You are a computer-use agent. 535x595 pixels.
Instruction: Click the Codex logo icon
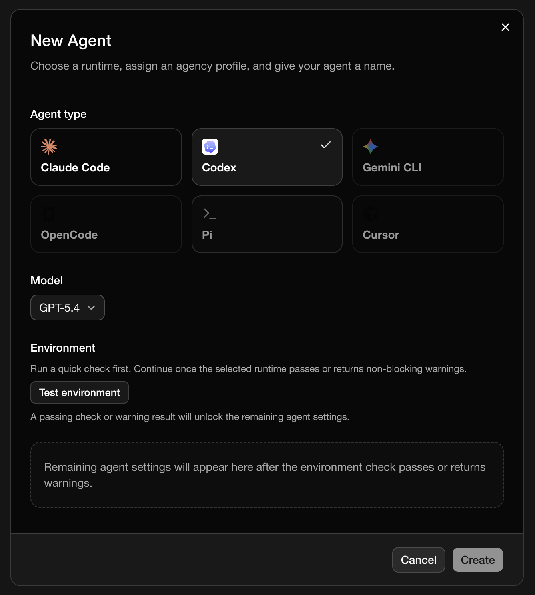coord(209,147)
